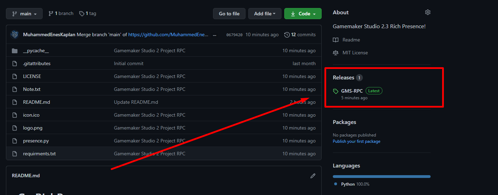Image resolution: width=498 pixels, height=195 pixels.
Task: Open the Readme link in About
Action: point(351,40)
